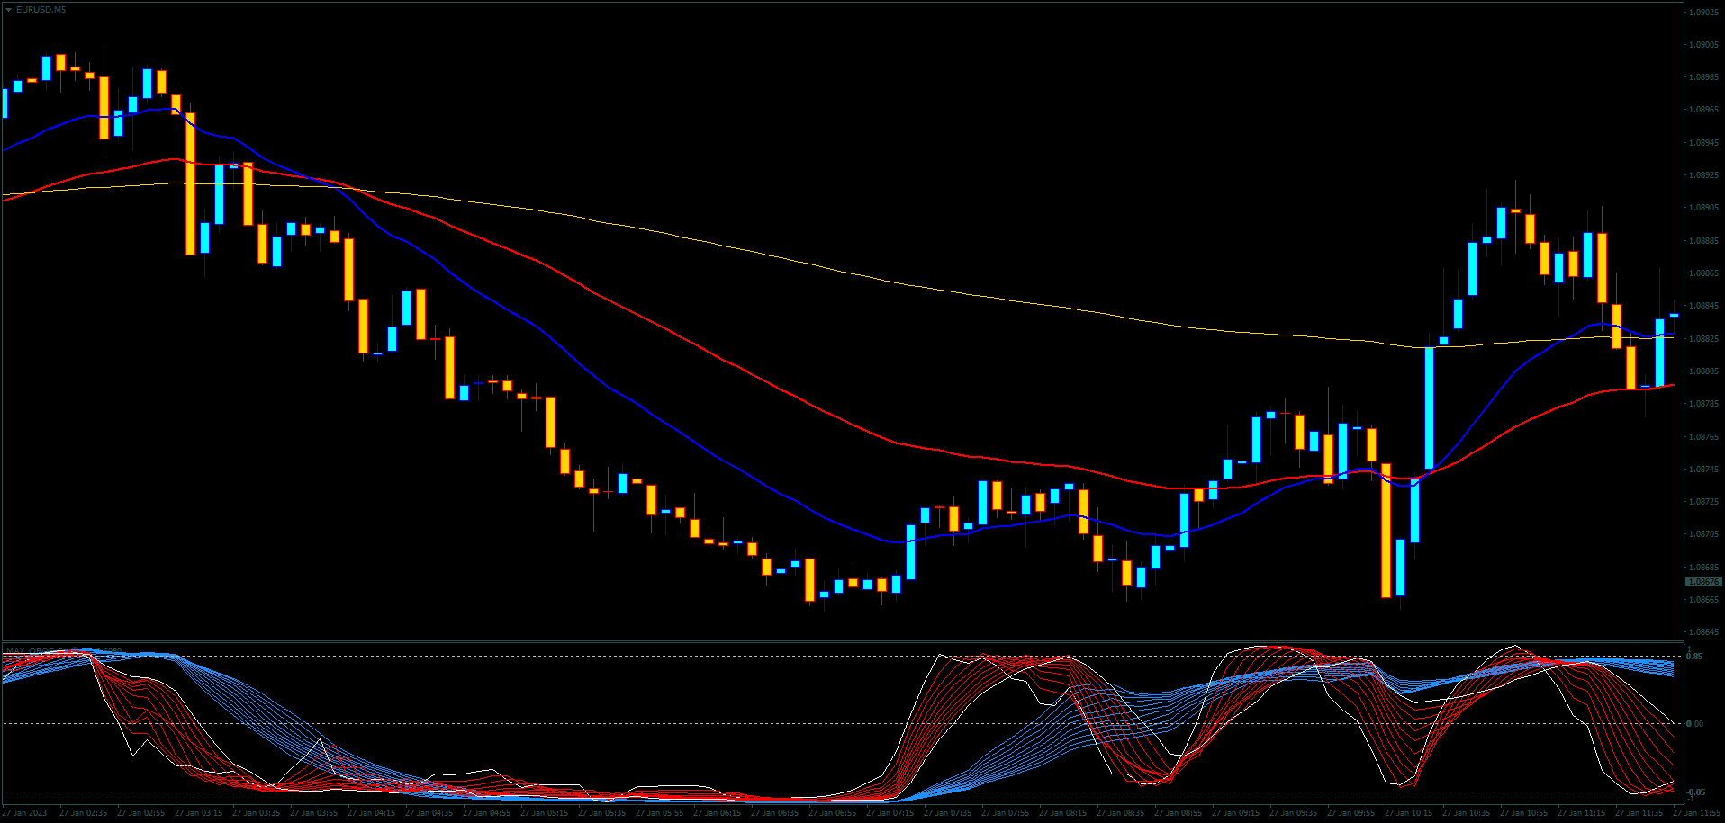Click the 1.08645 price axis label

pos(1702,632)
